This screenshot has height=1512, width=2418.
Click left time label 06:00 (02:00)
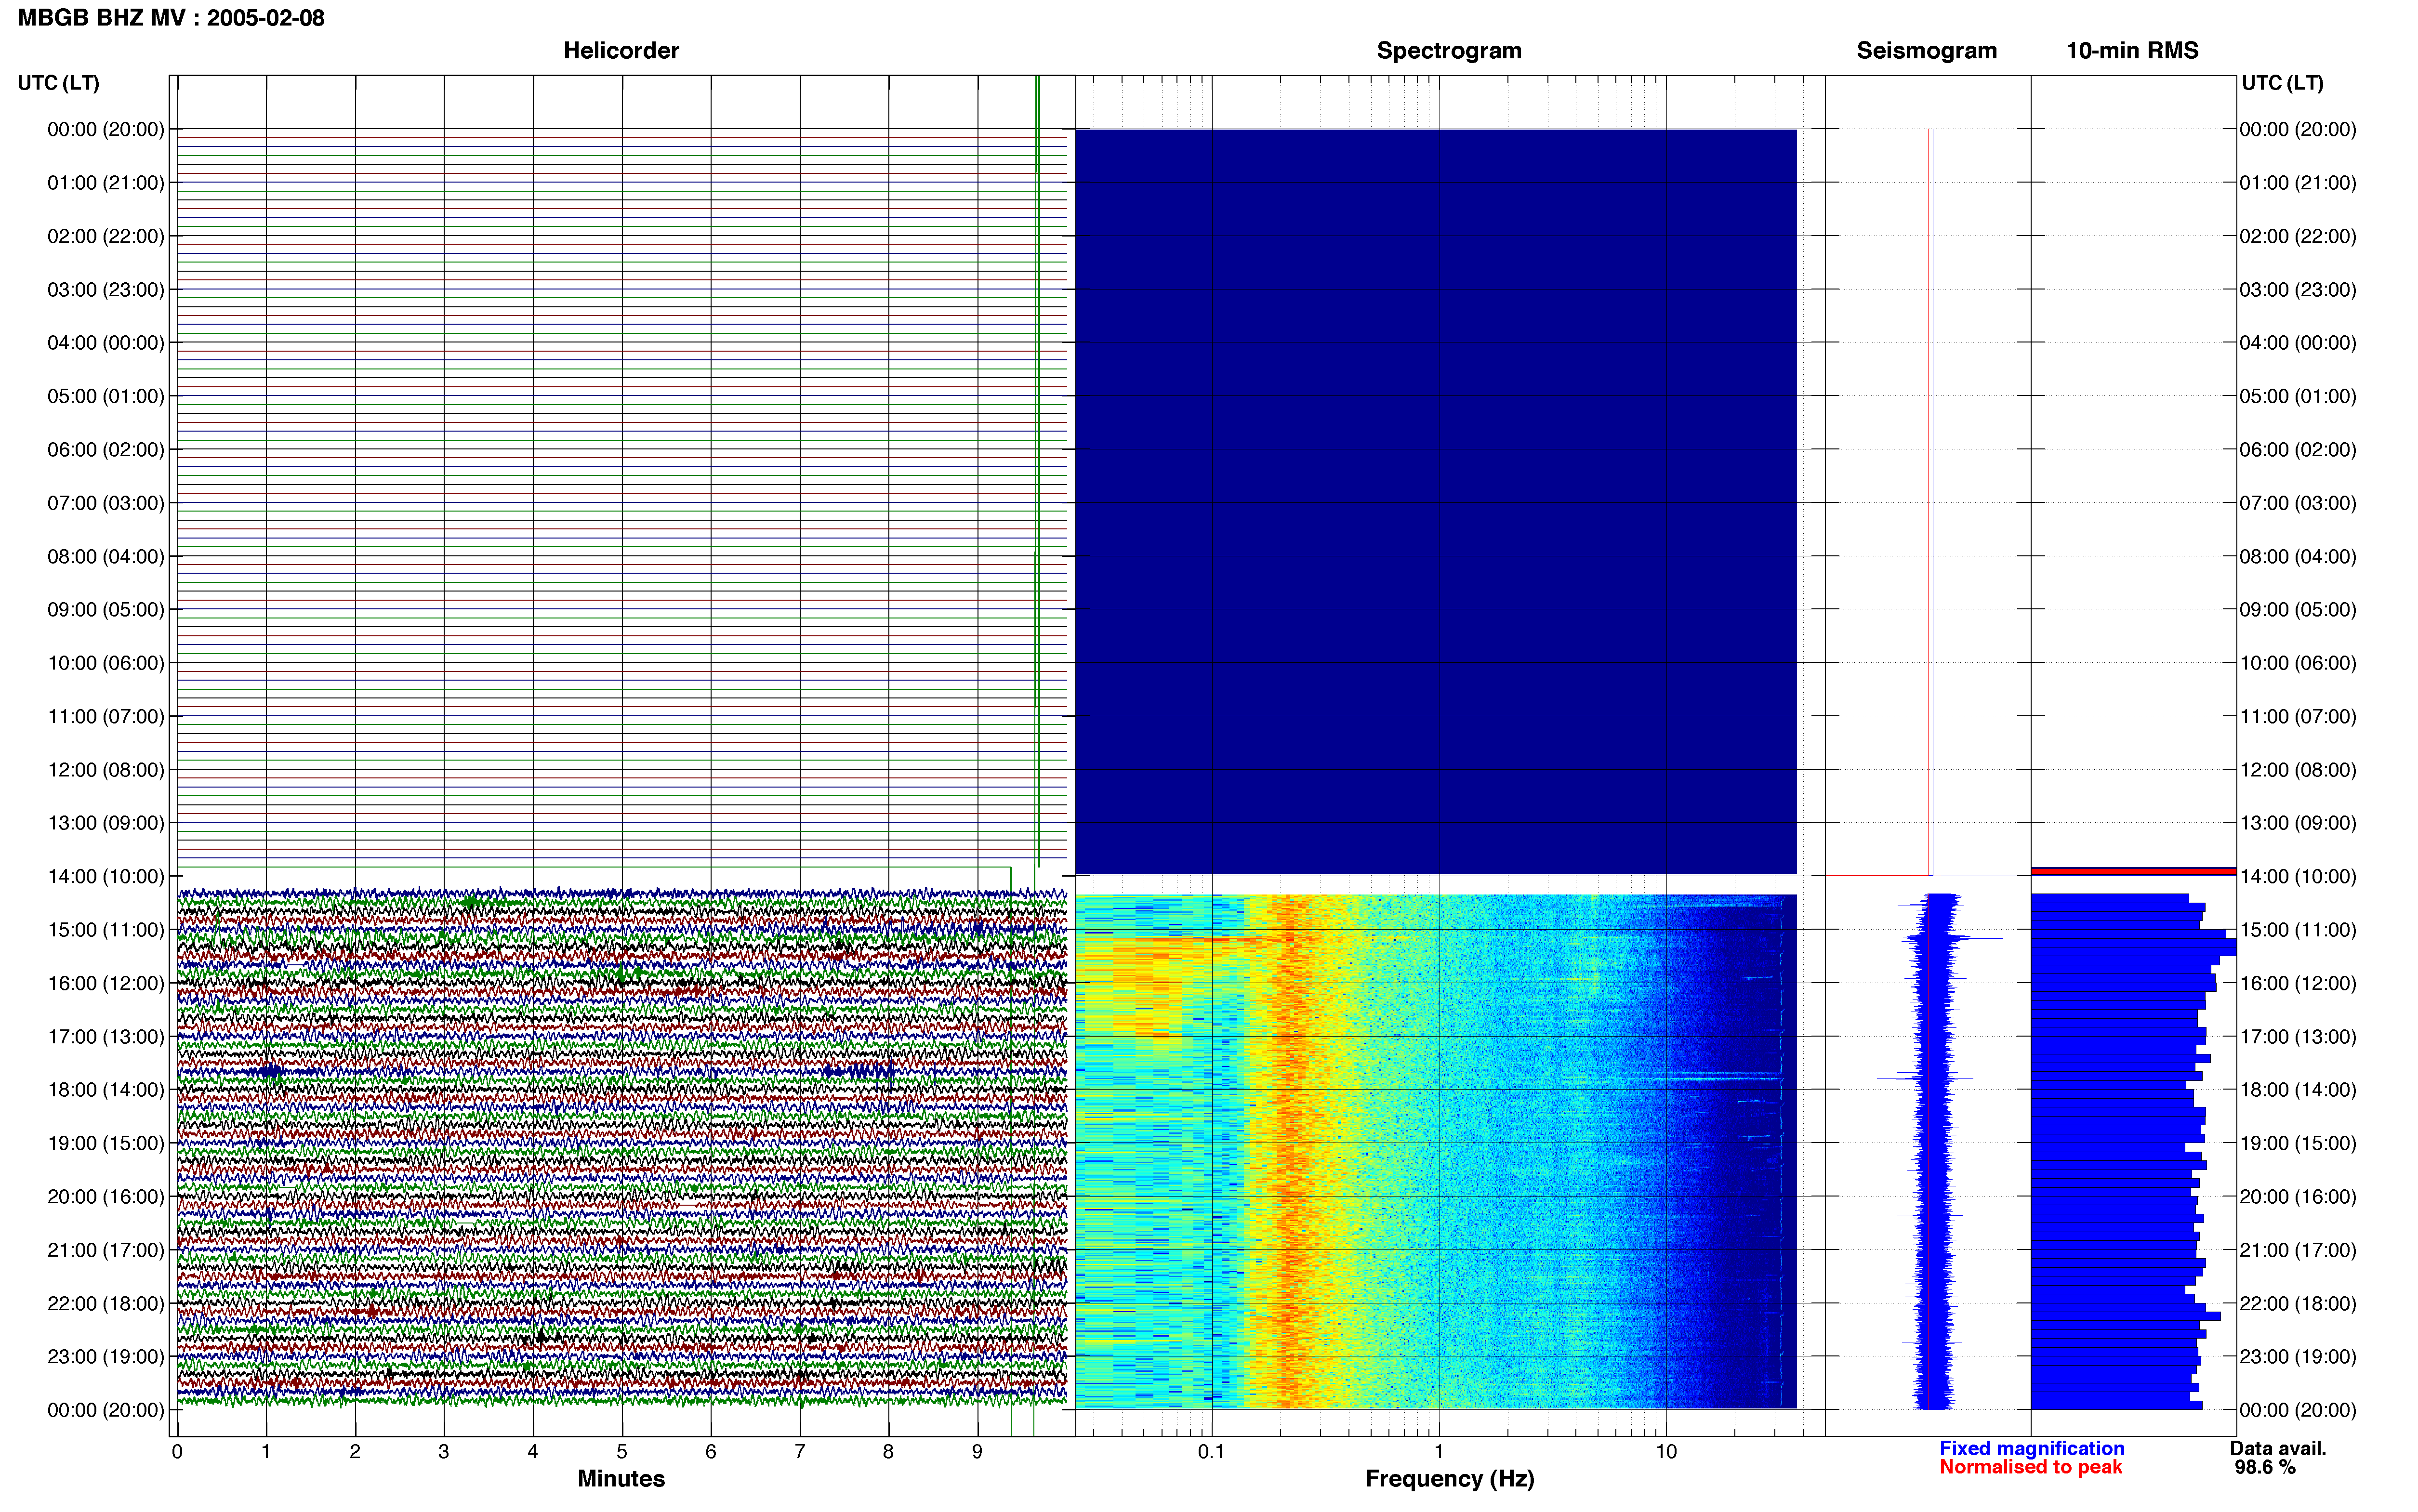(x=106, y=450)
